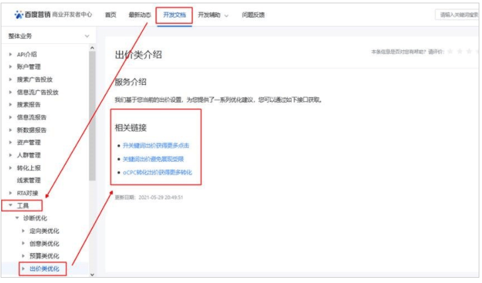Expand the 定向类优化 arrow
Viewport: 482px width, 283px height.
pos(23,231)
